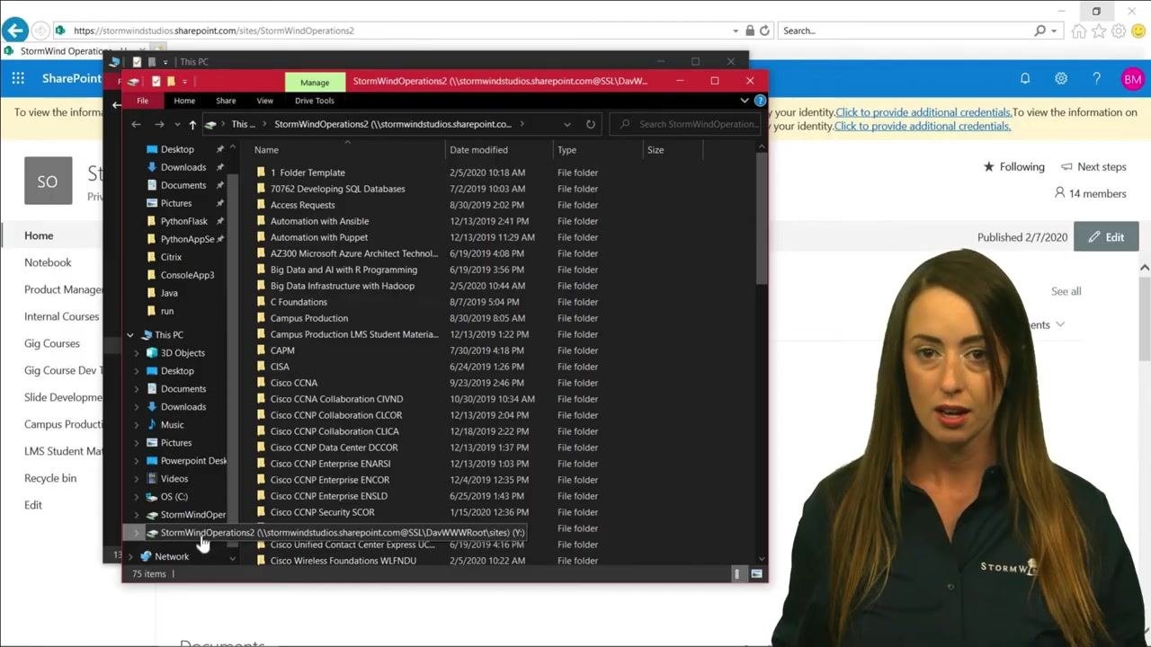This screenshot has height=647, width=1151.
Task: Click first 'Click to provide additional credentials' link
Action: tap(923, 112)
